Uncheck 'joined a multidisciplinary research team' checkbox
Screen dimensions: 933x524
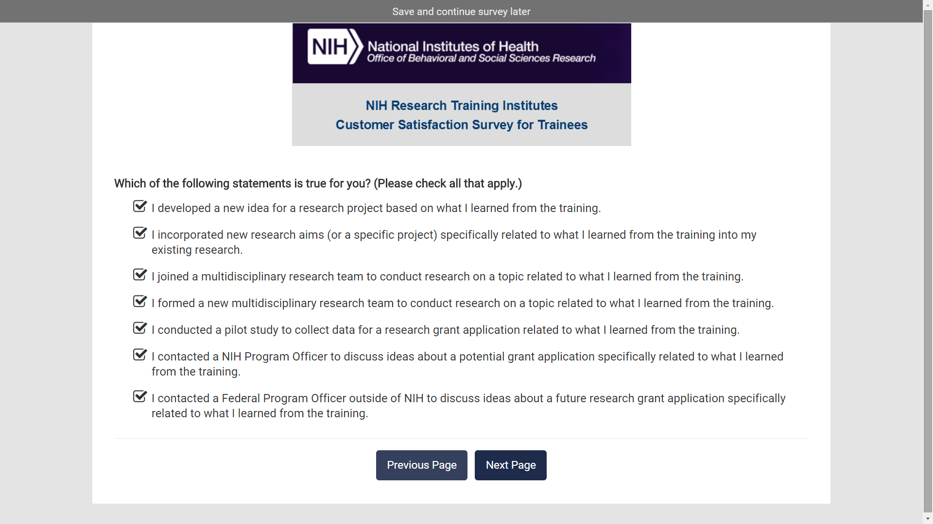139,275
